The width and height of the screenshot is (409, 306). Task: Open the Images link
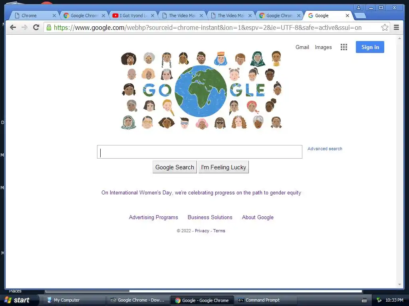[x=323, y=47]
